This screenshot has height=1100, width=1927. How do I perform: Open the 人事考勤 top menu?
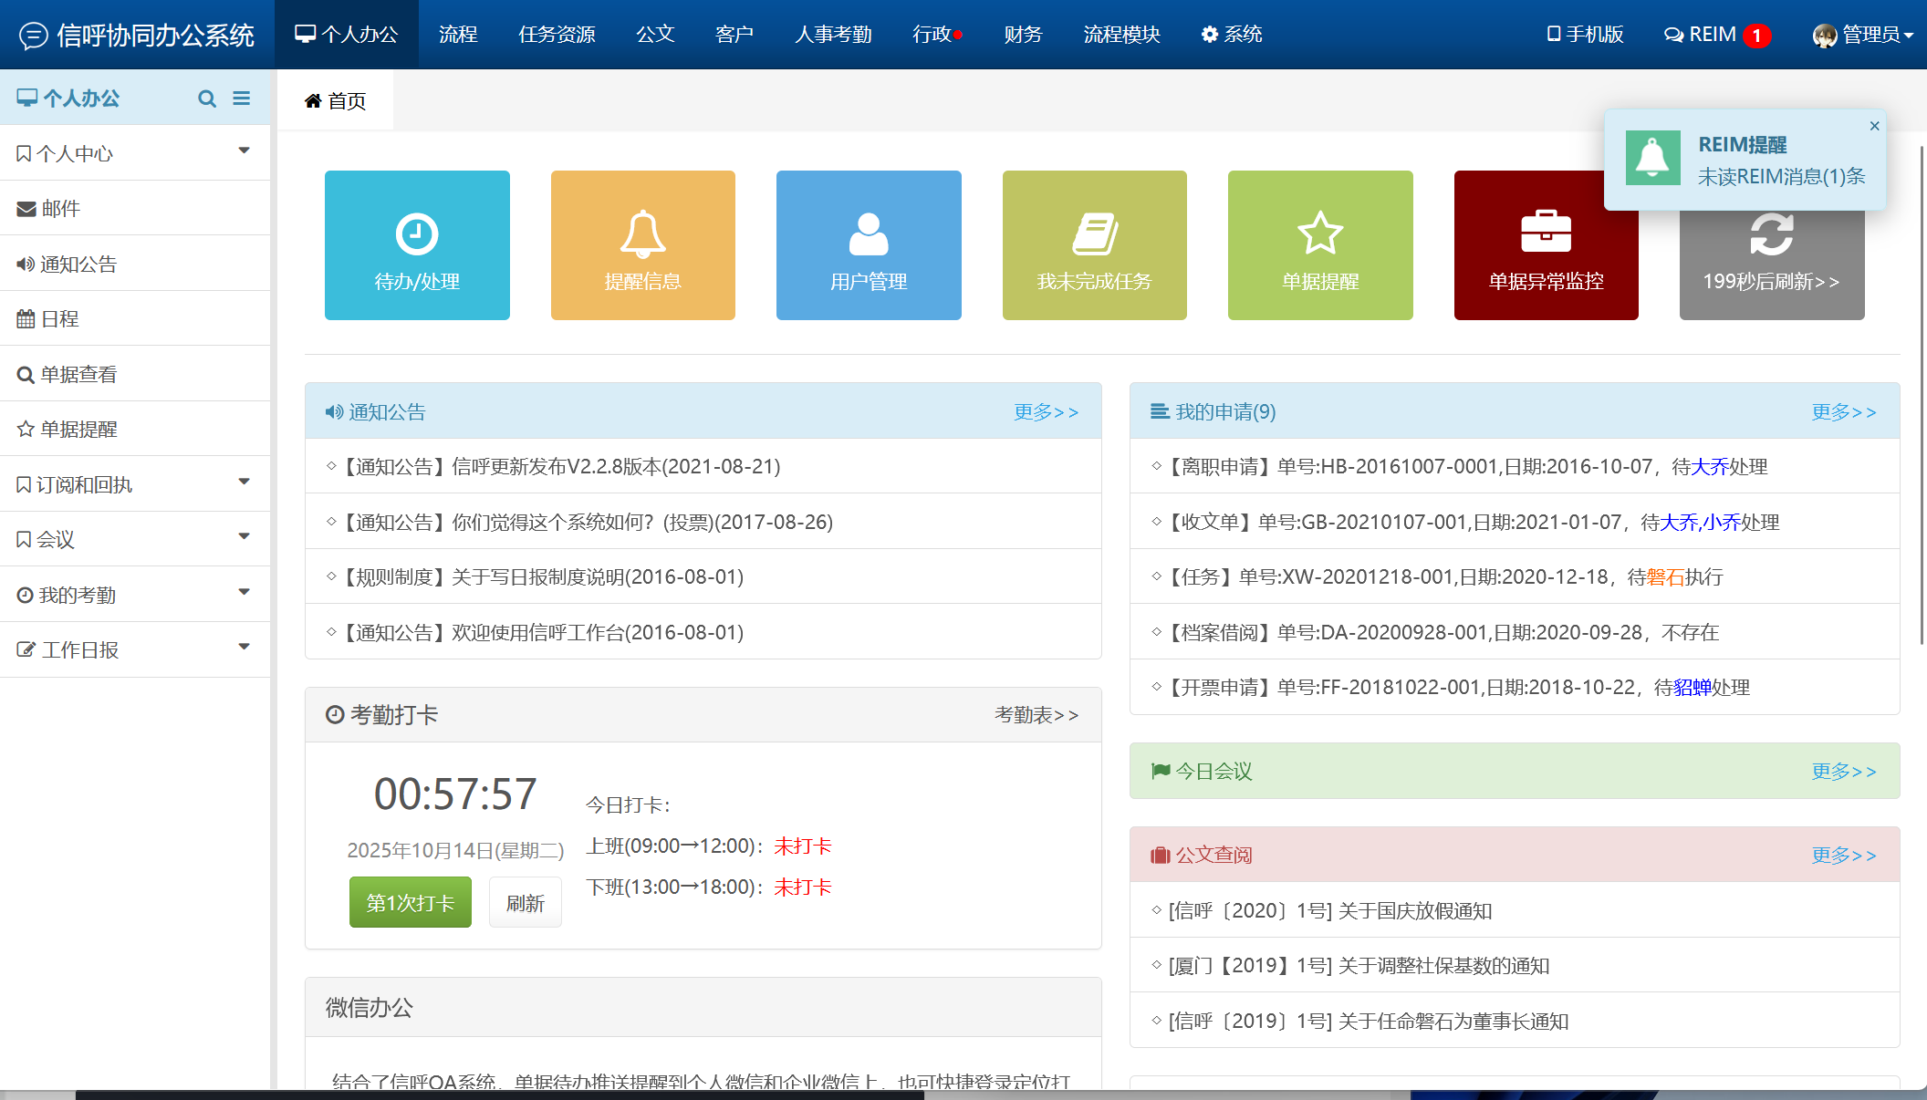point(832,35)
